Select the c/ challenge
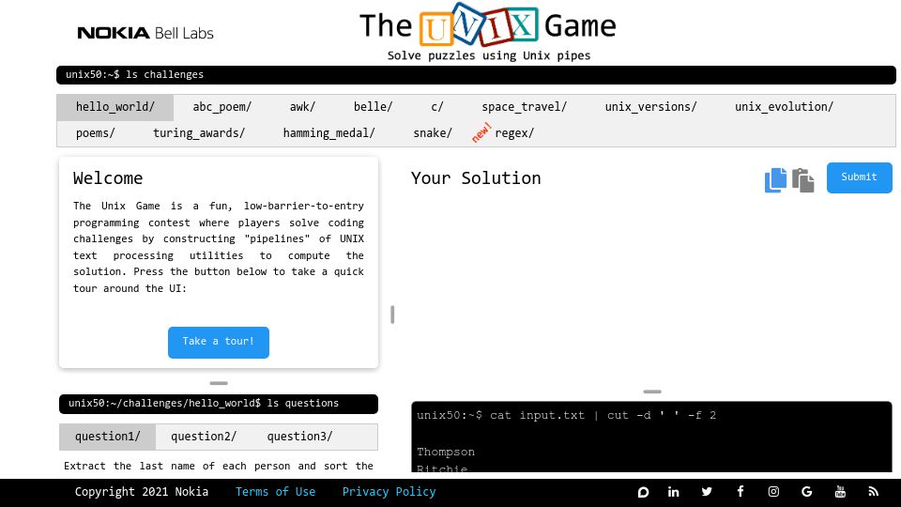 coord(437,107)
